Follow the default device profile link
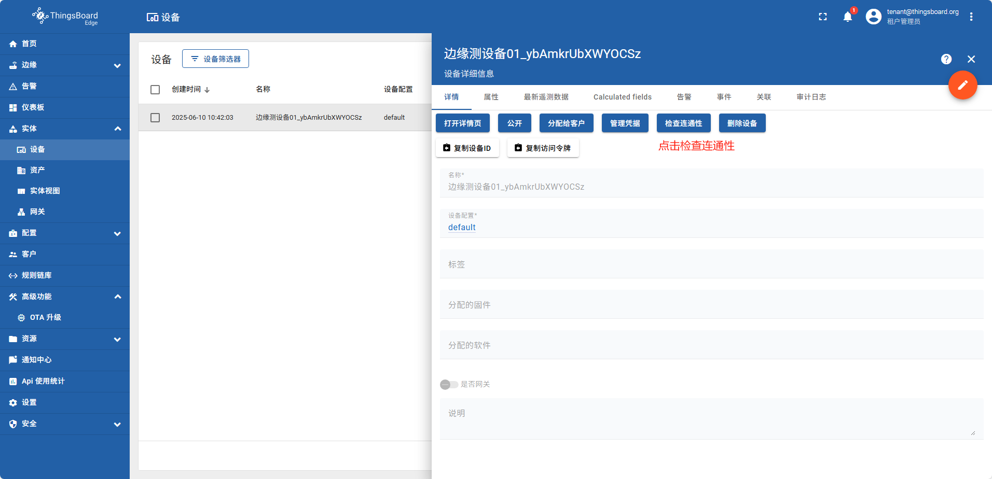This screenshot has width=992, height=479. point(461,227)
